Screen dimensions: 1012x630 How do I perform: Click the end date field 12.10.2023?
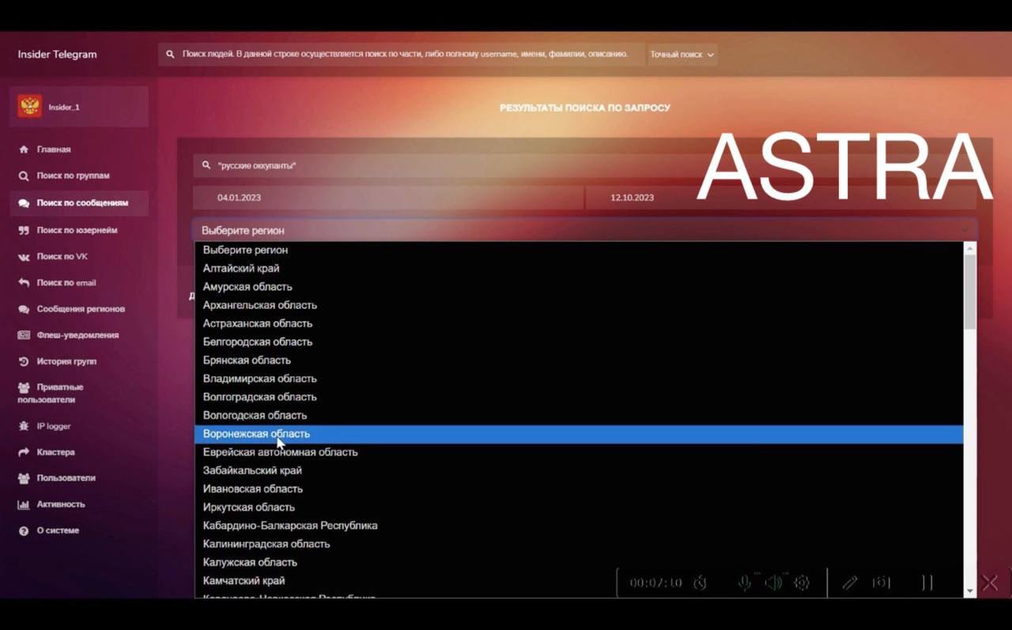781,198
